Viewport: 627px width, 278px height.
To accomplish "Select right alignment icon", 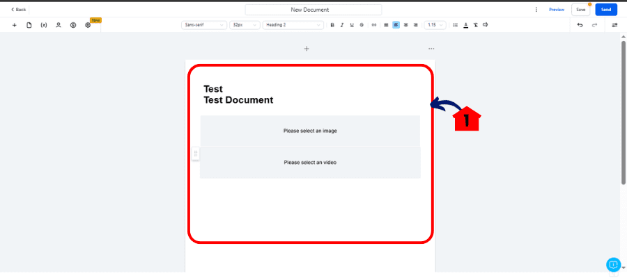I will click(415, 25).
